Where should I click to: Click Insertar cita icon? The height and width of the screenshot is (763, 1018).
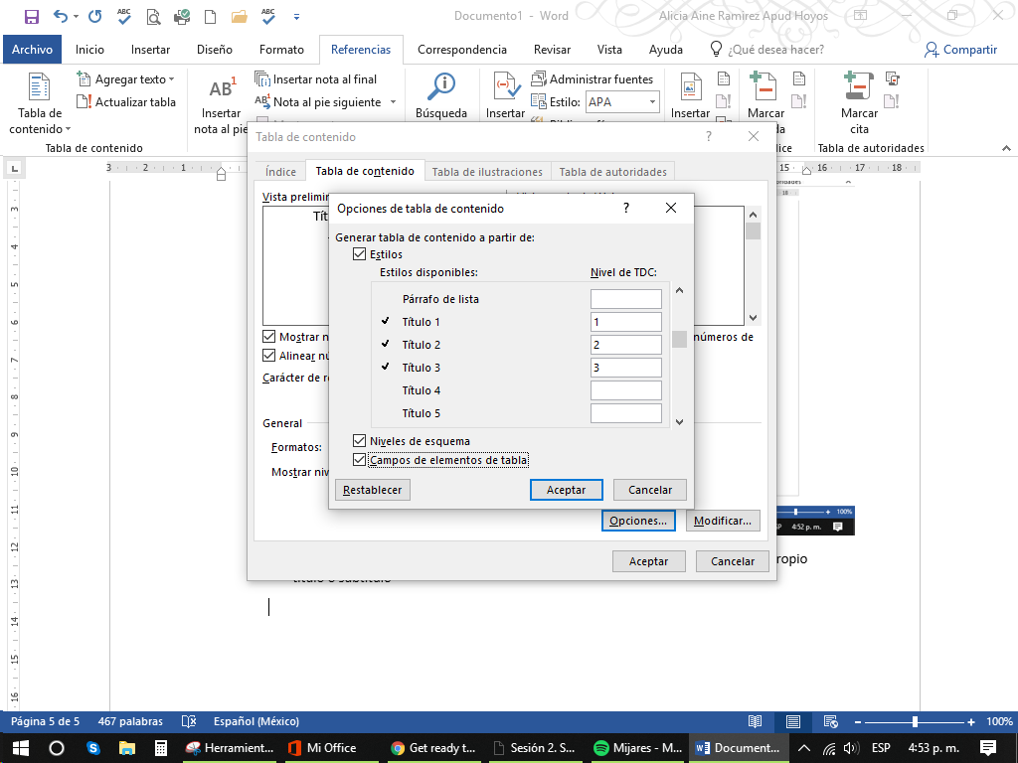point(506,86)
